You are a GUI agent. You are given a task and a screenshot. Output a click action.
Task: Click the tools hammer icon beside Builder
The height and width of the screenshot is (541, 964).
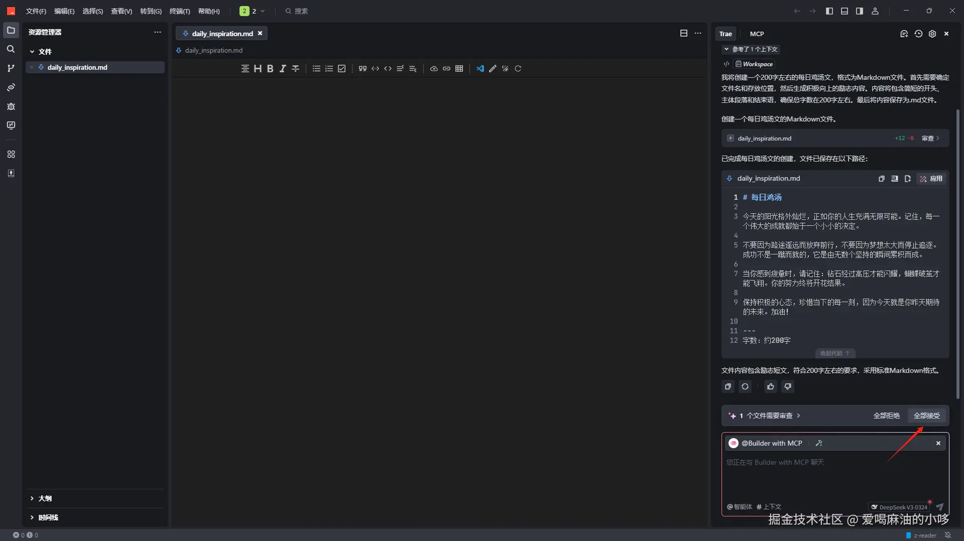click(819, 443)
